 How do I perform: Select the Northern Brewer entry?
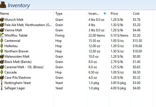[x=17, y=51]
